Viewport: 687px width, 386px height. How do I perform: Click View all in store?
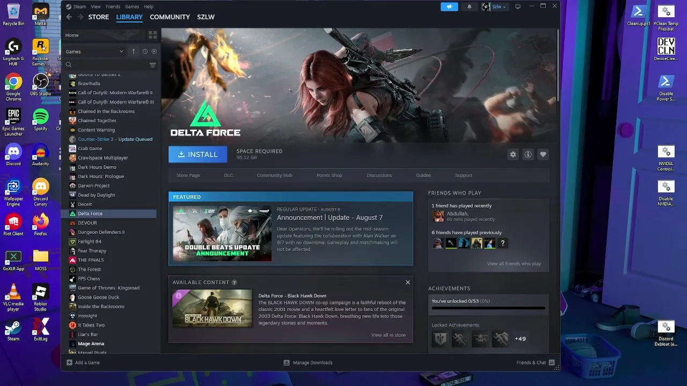click(x=389, y=335)
